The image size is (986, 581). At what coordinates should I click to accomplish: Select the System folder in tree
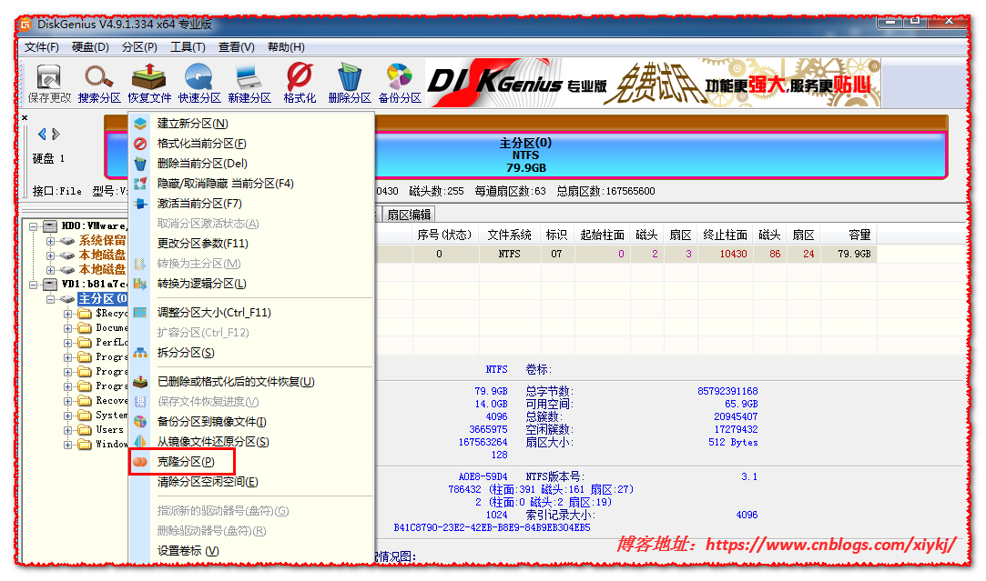[x=111, y=416]
